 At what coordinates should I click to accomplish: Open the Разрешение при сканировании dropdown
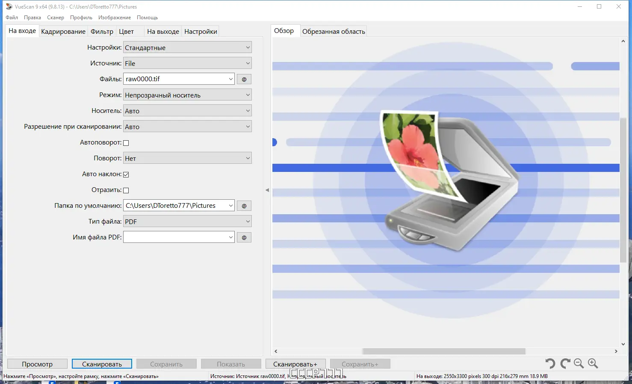[x=187, y=127]
